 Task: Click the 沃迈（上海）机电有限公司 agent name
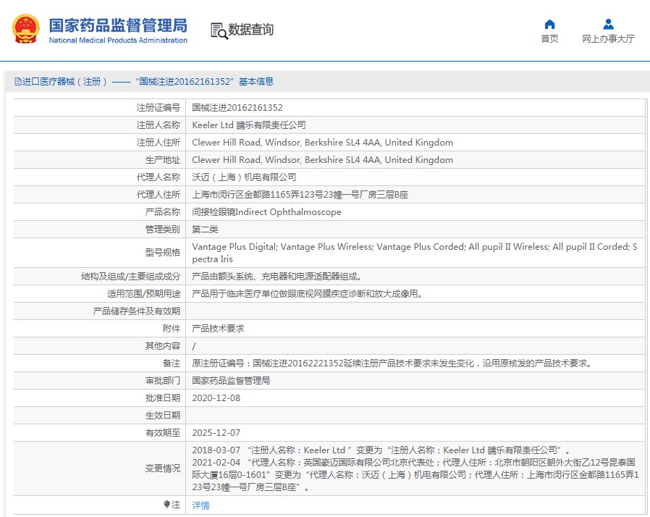[x=244, y=177]
